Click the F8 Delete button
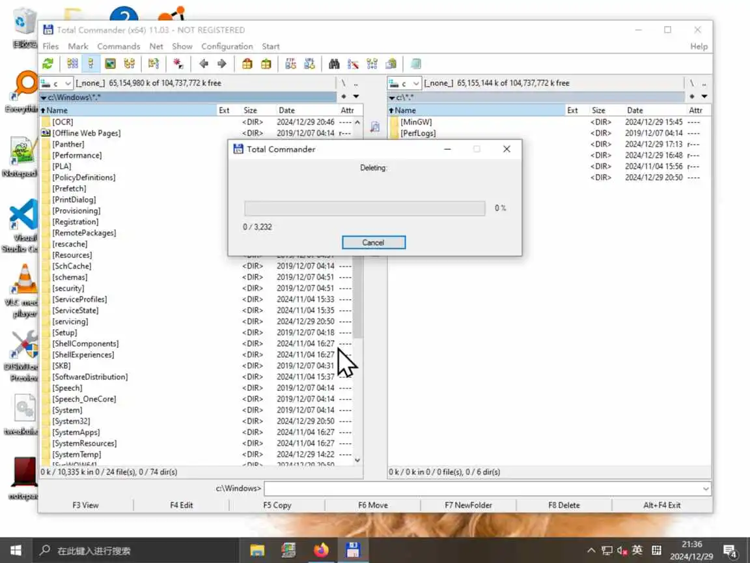Viewport: 750px width, 563px height. (x=564, y=505)
